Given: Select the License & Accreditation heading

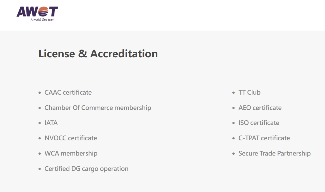Looking at the screenshot, I should pos(98,54).
